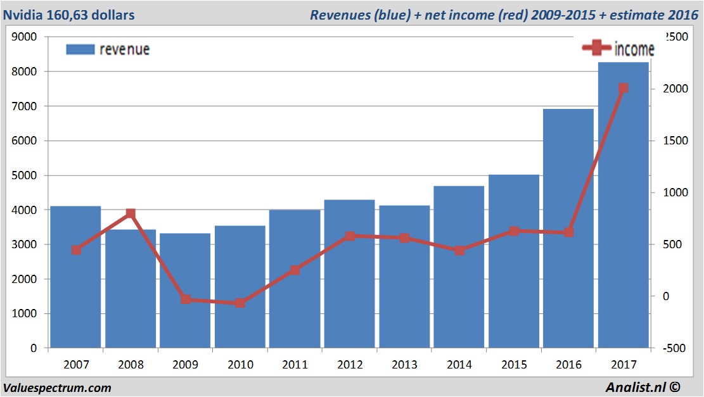Viewport: 704px width, 397px height.
Task: Click the blue revenue legend swatch
Action: tap(80, 49)
